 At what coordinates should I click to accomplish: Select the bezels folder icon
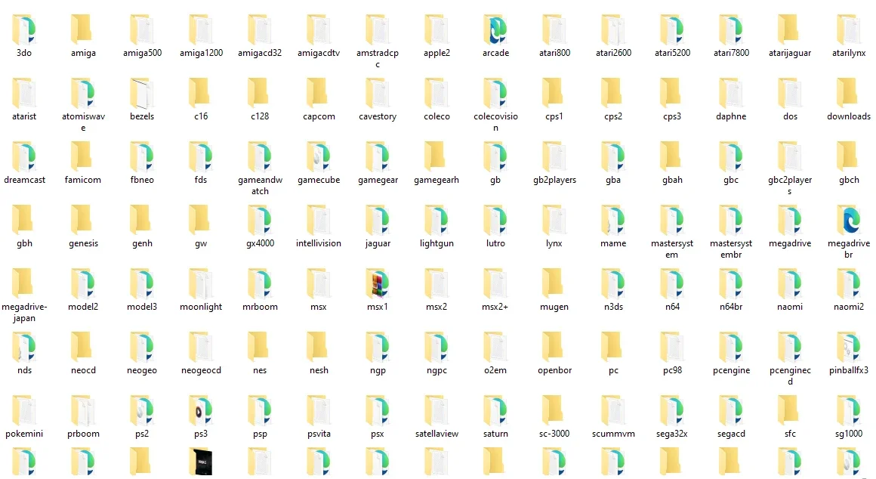tap(142, 93)
